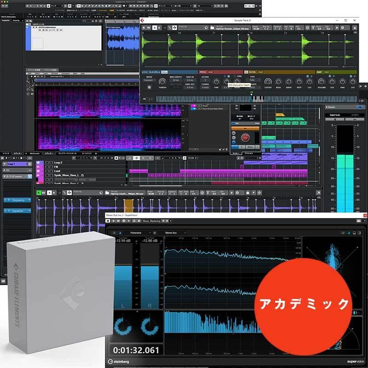
Task: Select the Synth_Wave_Bass track row
Action: pos(81,175)
